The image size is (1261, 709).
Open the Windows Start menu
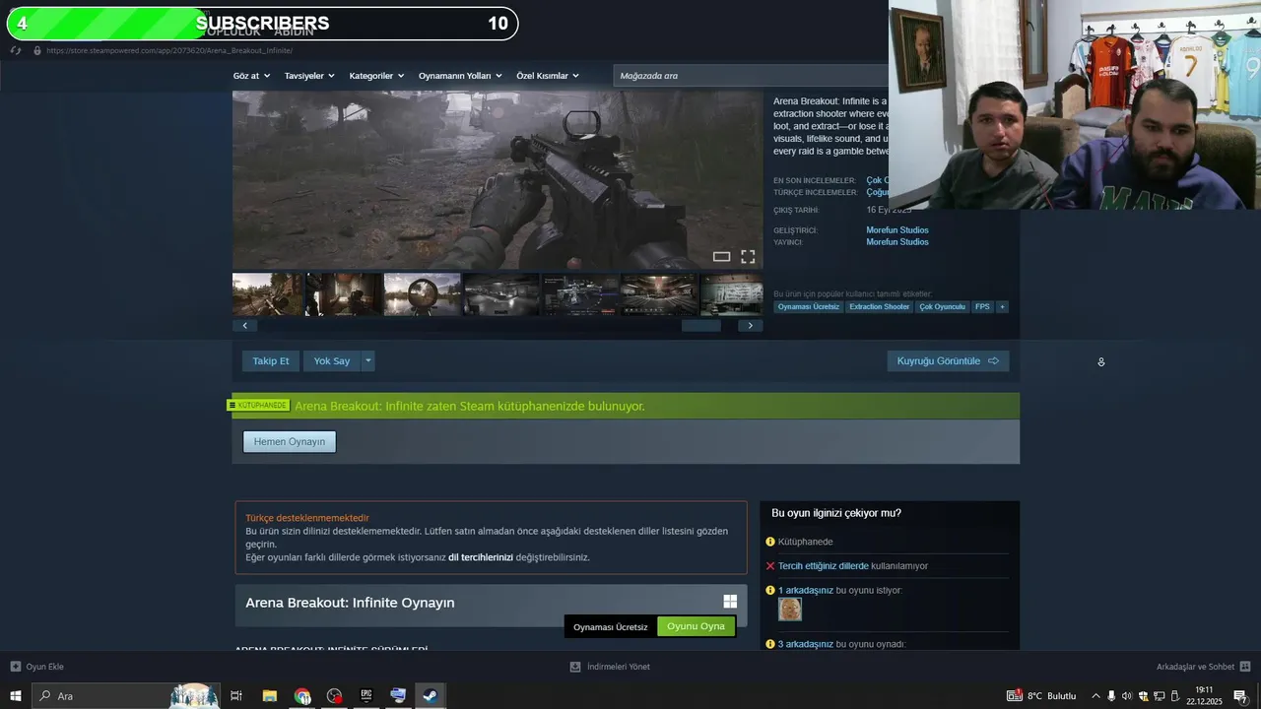tap(16, 696)
